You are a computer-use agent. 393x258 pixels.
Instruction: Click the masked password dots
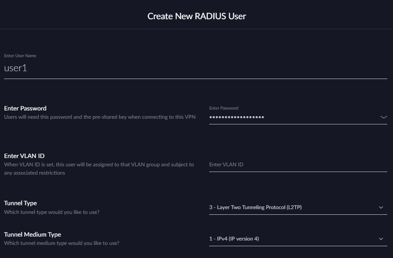237,117
